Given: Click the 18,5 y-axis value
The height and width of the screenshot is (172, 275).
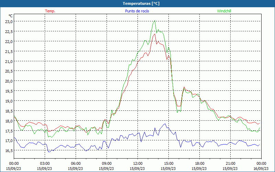Looking at the screenshot, I should 9,111.
